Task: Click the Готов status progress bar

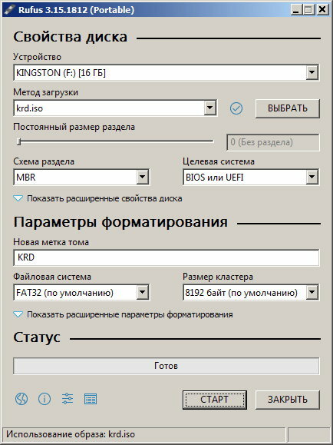Action: (x=166, y=366)
